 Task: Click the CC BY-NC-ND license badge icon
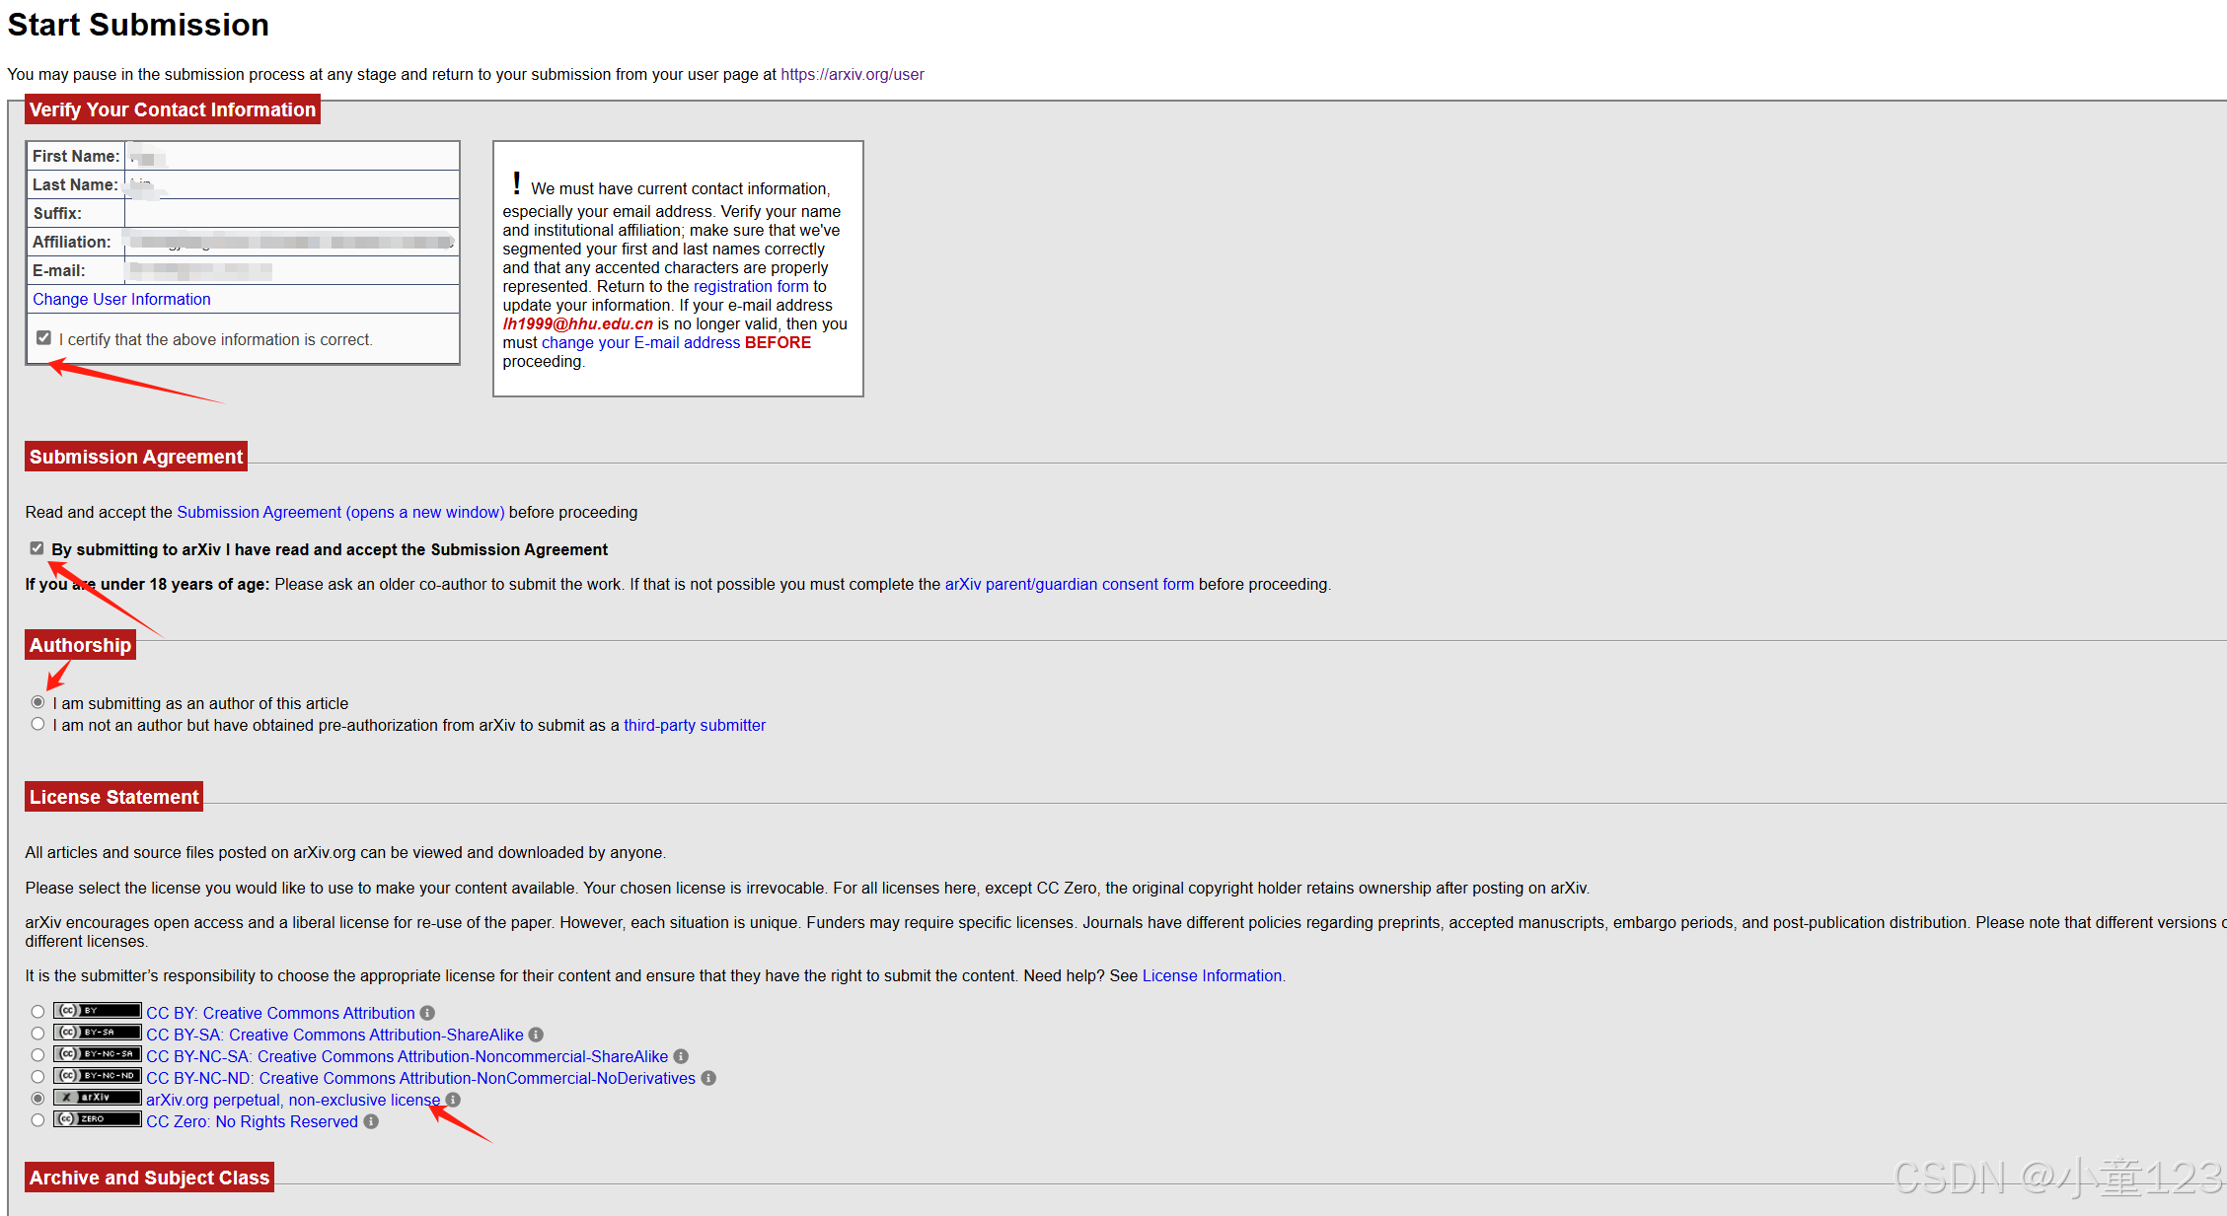click(97, 1076)
